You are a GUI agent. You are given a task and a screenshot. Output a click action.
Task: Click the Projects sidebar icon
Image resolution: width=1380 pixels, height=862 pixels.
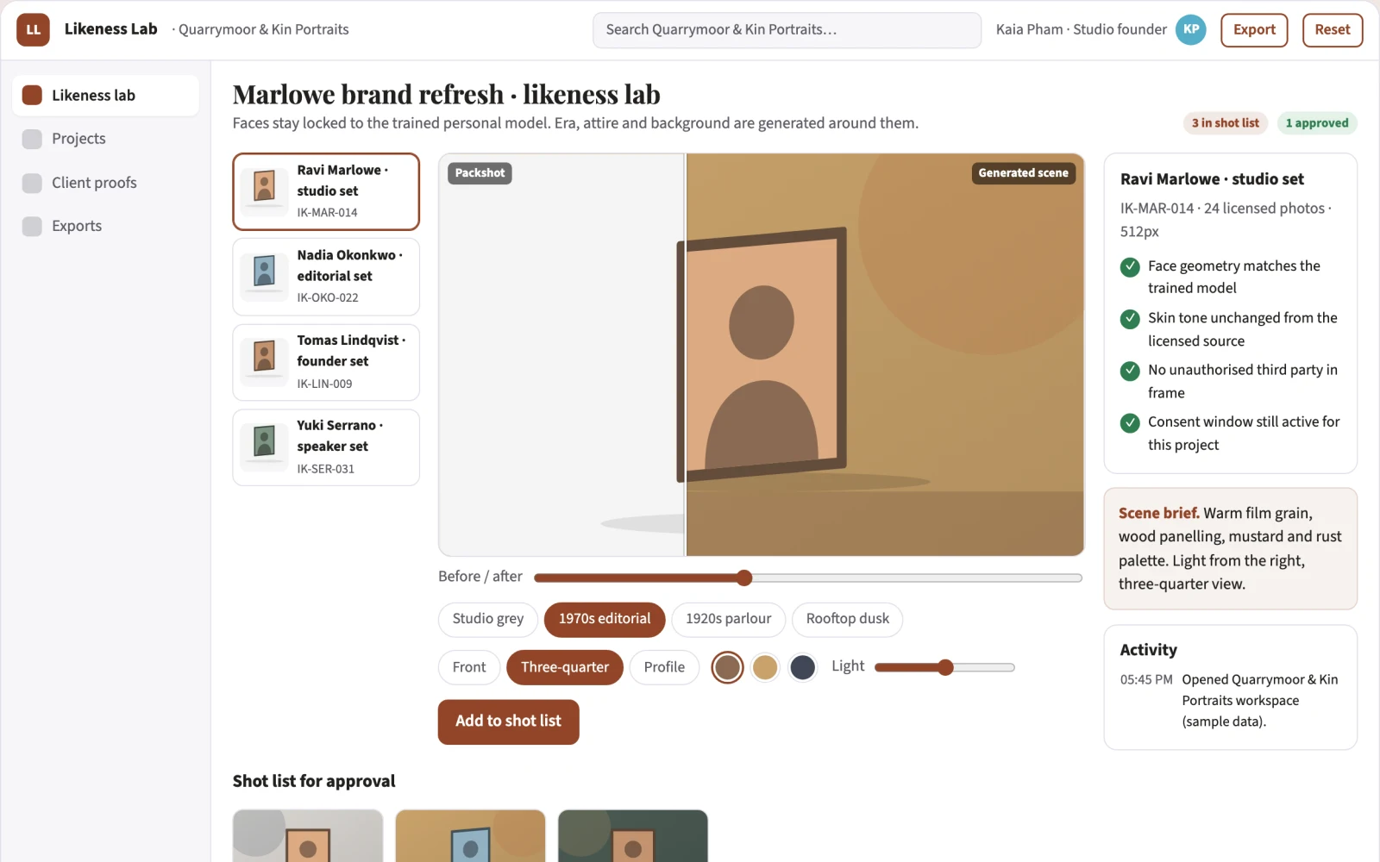tap(32, 139)
